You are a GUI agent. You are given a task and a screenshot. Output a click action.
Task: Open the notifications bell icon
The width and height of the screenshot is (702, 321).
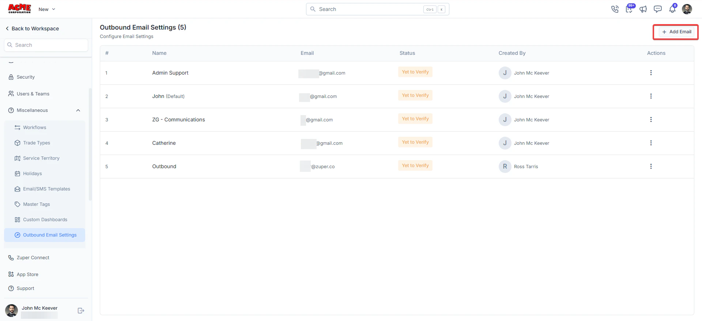point(672,9)
